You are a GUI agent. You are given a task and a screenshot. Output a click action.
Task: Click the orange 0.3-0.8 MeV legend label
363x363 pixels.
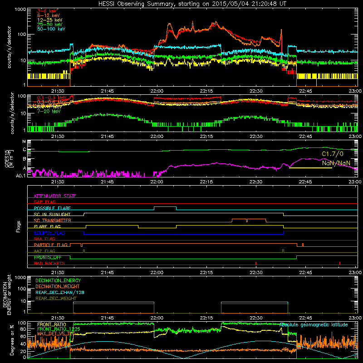(52, 102)
